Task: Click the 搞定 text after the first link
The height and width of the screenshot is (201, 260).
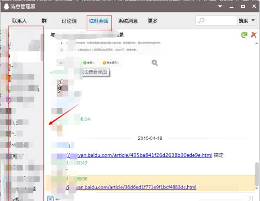Action: (x=219, y=155)
